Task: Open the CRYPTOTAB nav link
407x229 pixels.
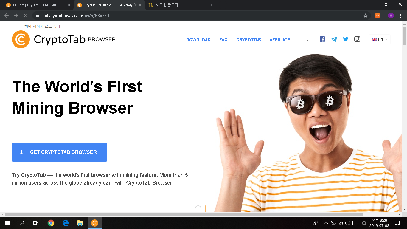Action: click(248, 40)
